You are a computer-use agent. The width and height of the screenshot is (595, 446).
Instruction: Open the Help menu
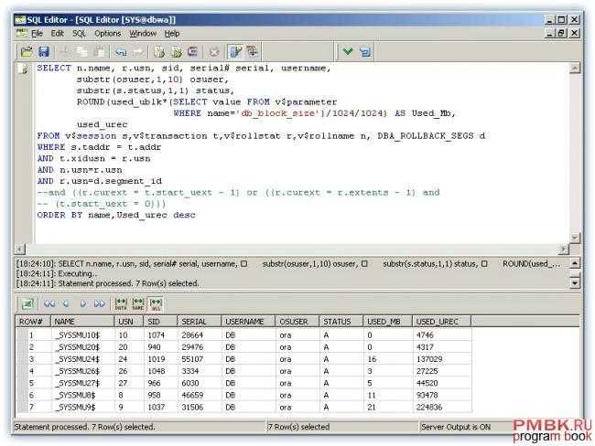[x=172, y=34]
